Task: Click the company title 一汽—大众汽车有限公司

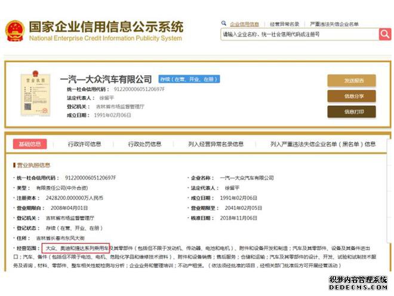Action: point(106,80)
